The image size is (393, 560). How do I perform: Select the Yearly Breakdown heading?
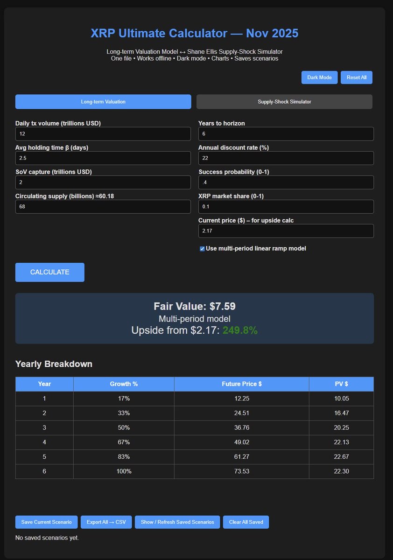click(x=54, y=364)
